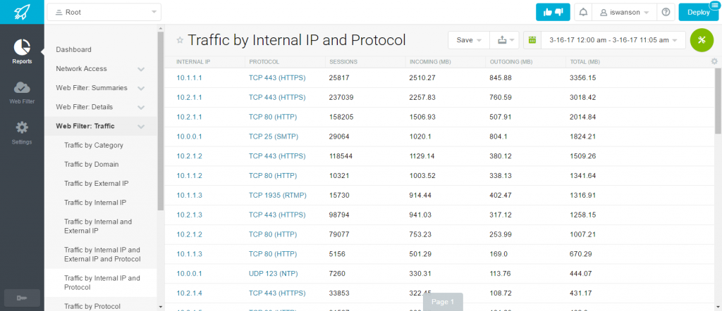The image size is (722, 311).
Task: Open the Save dropdown
Action: pos(469,40)
